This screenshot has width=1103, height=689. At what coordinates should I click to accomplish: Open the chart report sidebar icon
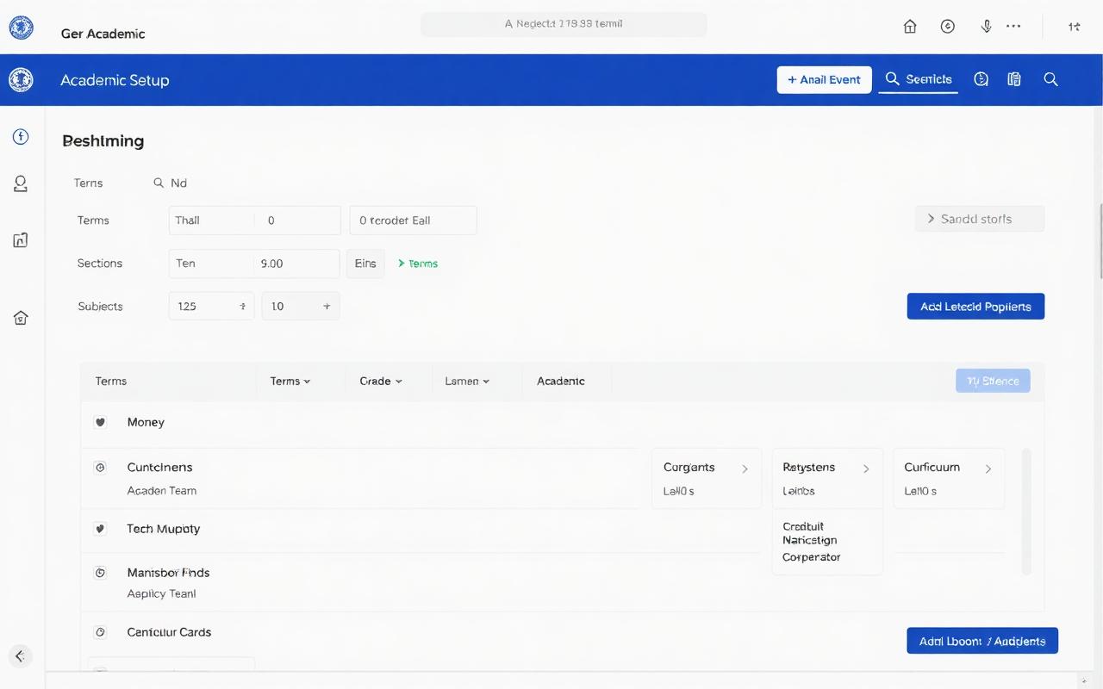20,240
